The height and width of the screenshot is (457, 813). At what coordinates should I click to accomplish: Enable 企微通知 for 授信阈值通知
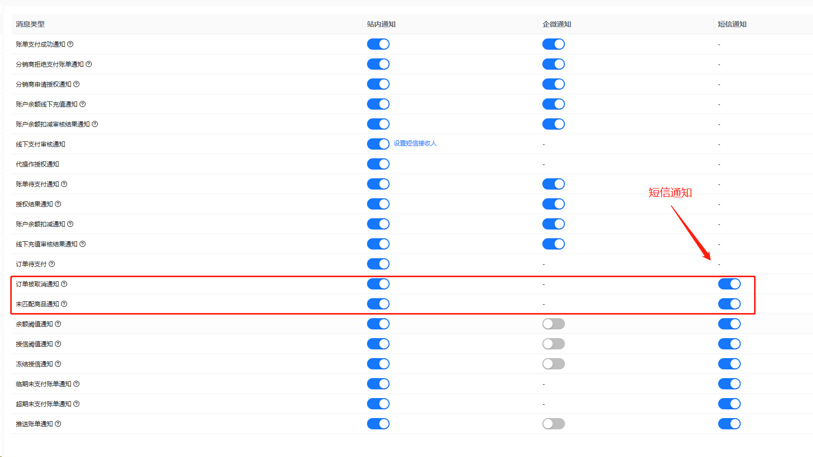tap(554, 344)
